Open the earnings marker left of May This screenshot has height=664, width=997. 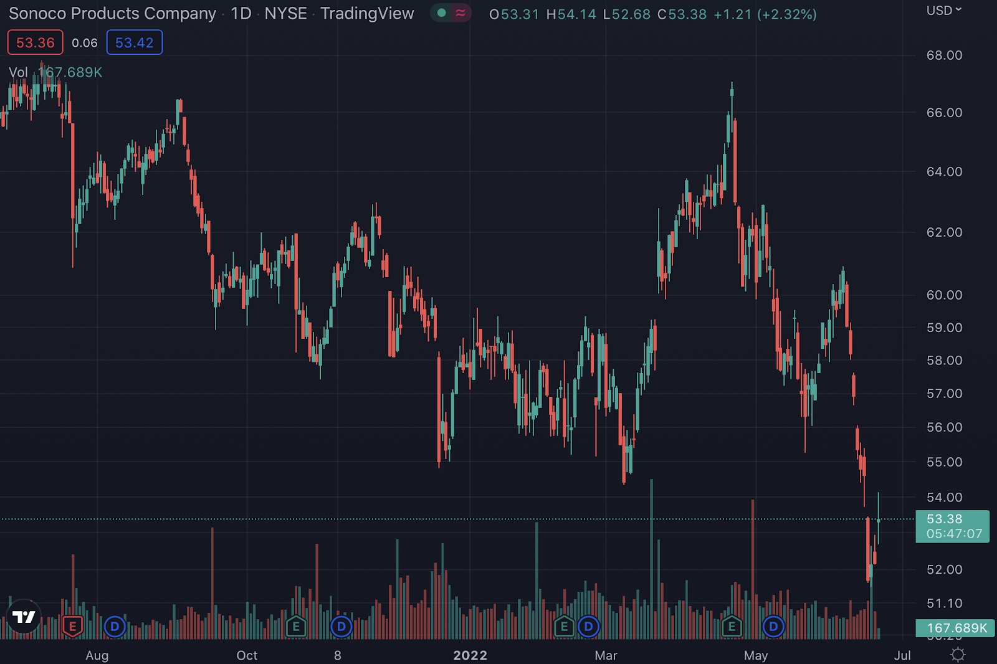tap(732, 626)
